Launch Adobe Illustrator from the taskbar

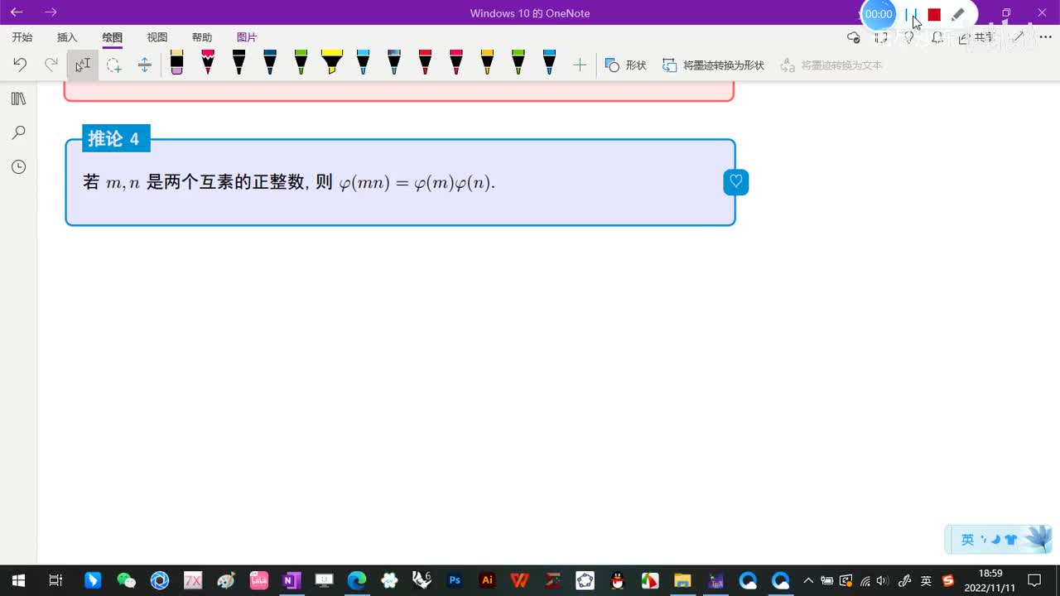point(488,580)
